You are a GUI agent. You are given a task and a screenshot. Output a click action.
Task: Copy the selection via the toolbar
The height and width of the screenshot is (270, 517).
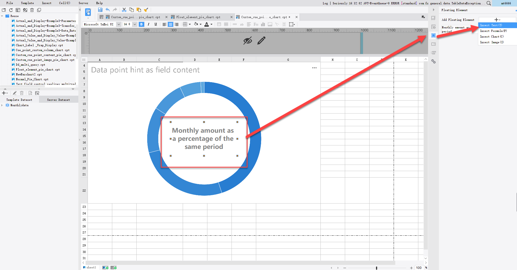[x=131, y=10]
